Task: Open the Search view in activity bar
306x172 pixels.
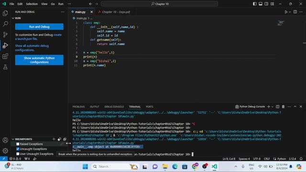Action: click(x=5, y=24)
